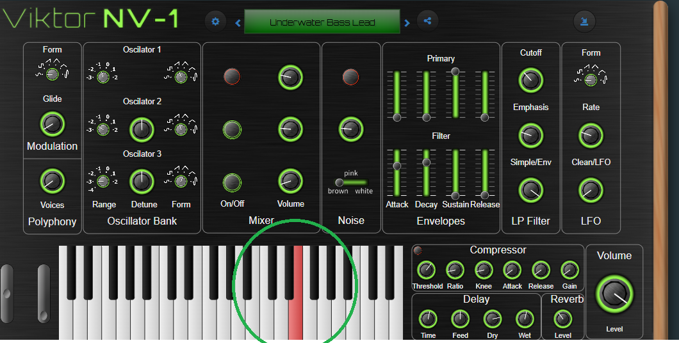The image size is (679, 343).
Task: Click the download icon at top right
Action: pos(584,21)
